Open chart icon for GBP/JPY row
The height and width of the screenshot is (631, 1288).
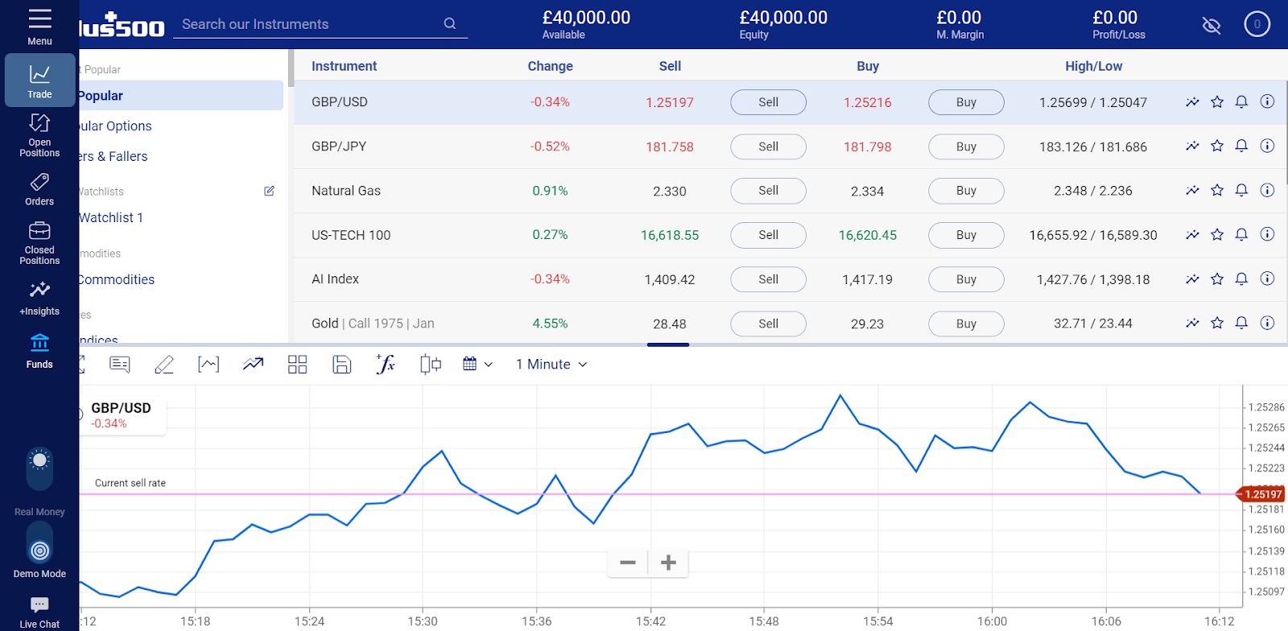pos(1192,146)
